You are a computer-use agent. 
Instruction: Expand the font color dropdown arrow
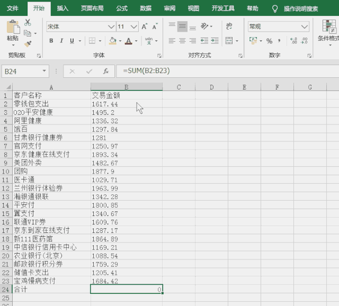(136, 41)
